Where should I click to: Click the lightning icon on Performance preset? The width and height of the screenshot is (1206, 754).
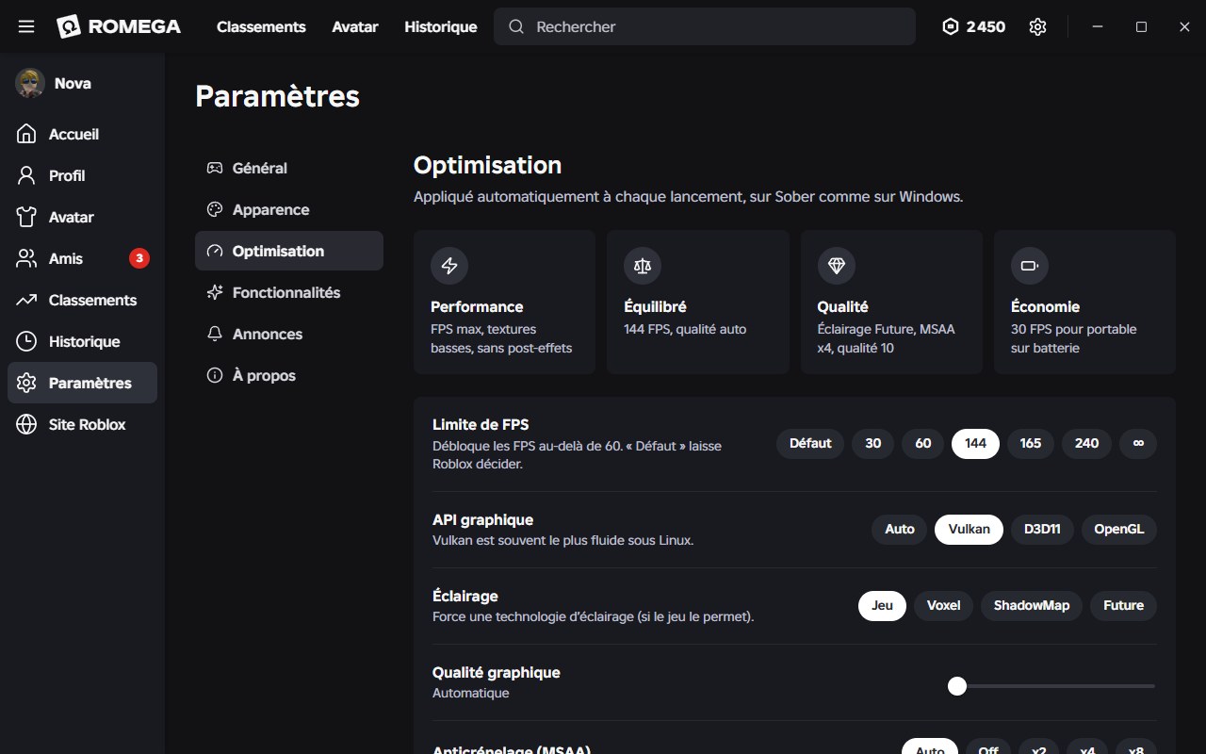coord(449,266)
